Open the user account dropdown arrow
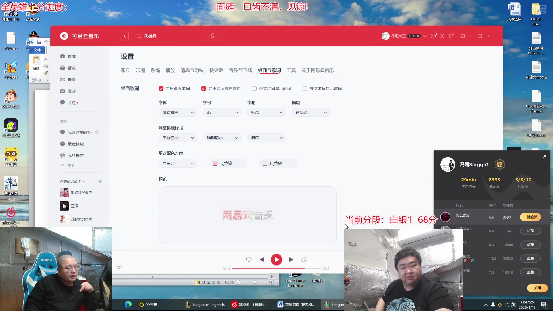 [425, 36]
